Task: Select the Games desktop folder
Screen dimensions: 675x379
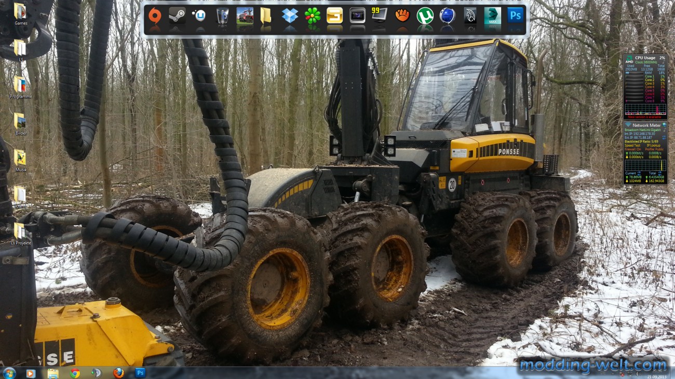Action: tap(20, 14)
